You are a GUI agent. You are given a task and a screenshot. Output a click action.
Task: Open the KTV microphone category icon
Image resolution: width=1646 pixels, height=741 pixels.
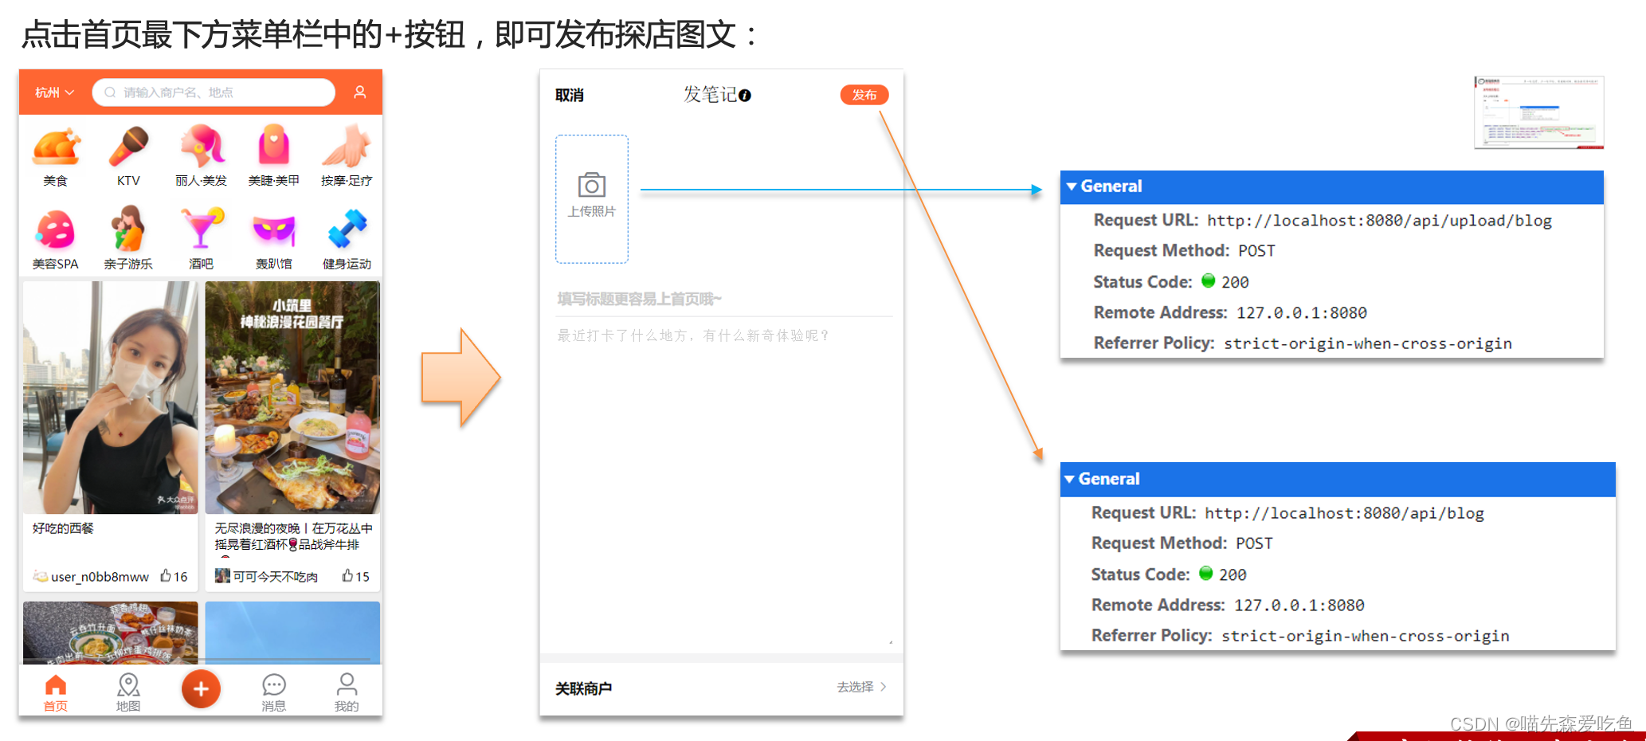(129, 147)
